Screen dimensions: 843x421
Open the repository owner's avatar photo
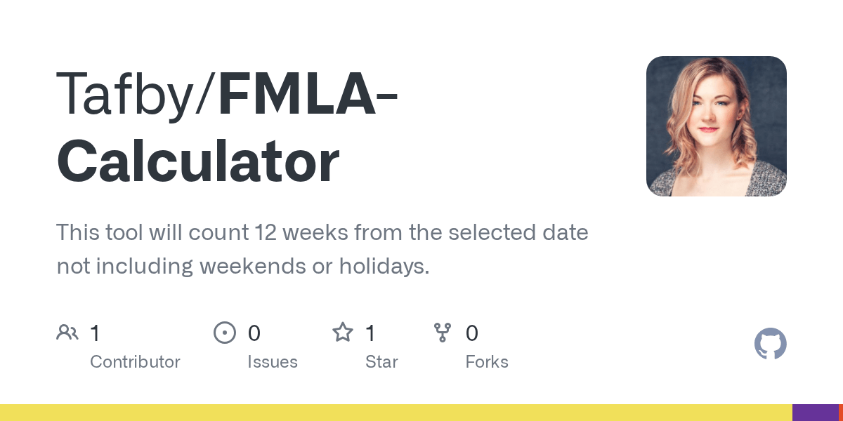click(716, 126)
